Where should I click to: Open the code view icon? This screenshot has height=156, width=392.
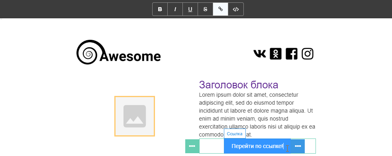[x=236, y=9]
